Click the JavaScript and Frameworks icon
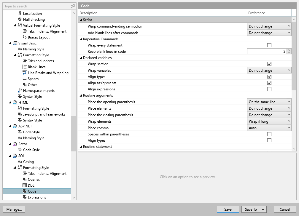Screen dimensions: 299x216 coord(20,114)
